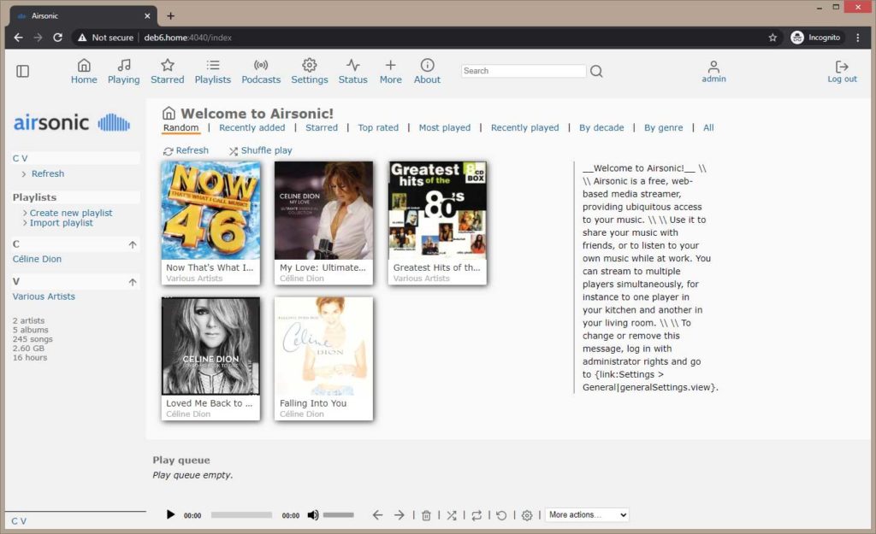Switch to By genre tab
Image resolution: width=876 pixels, height=534 pixels.
pos(664,128)
